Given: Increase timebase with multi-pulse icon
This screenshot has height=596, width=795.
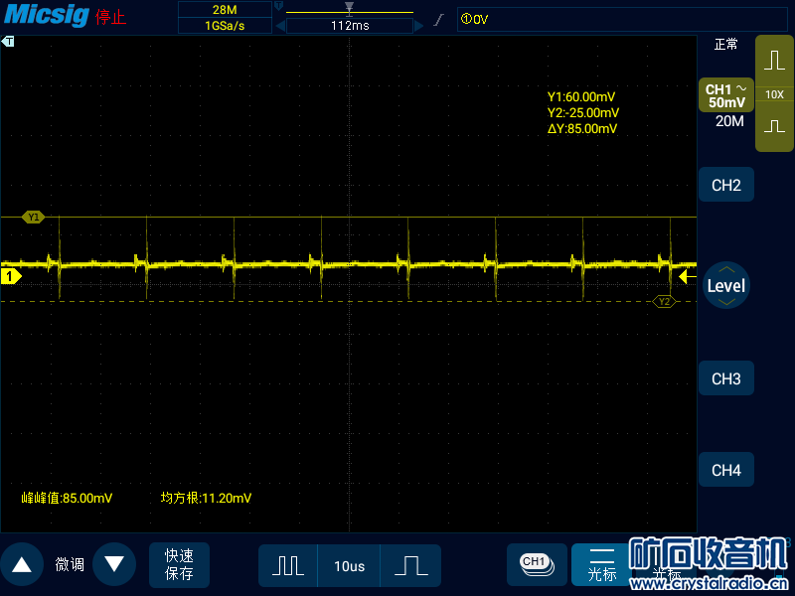Looking at the screenshot, I should [288, 565].
